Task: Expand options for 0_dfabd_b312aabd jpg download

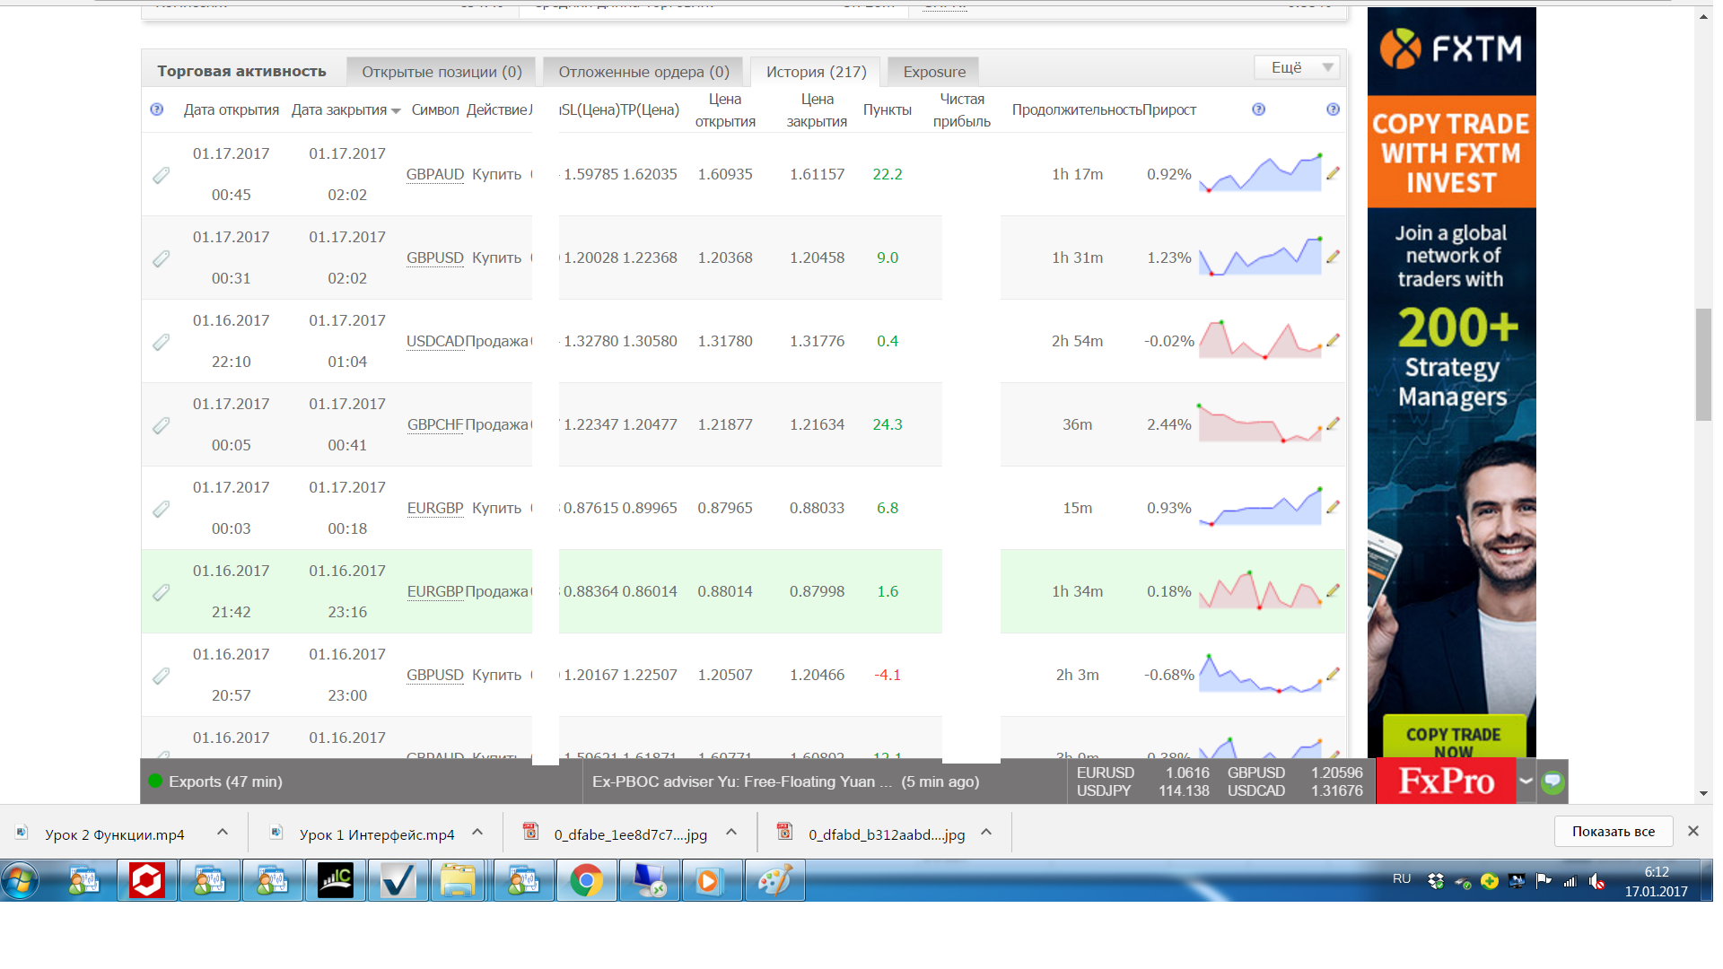Action: coord(986,833)
